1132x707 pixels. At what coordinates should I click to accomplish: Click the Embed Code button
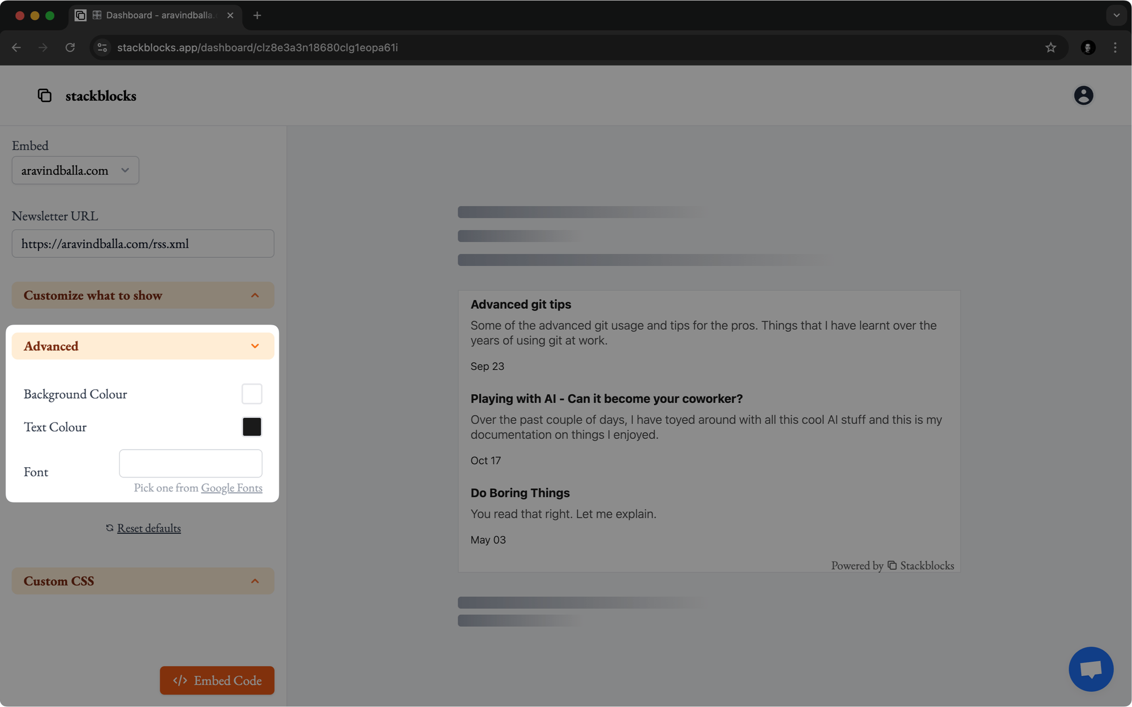coord(217,680)
